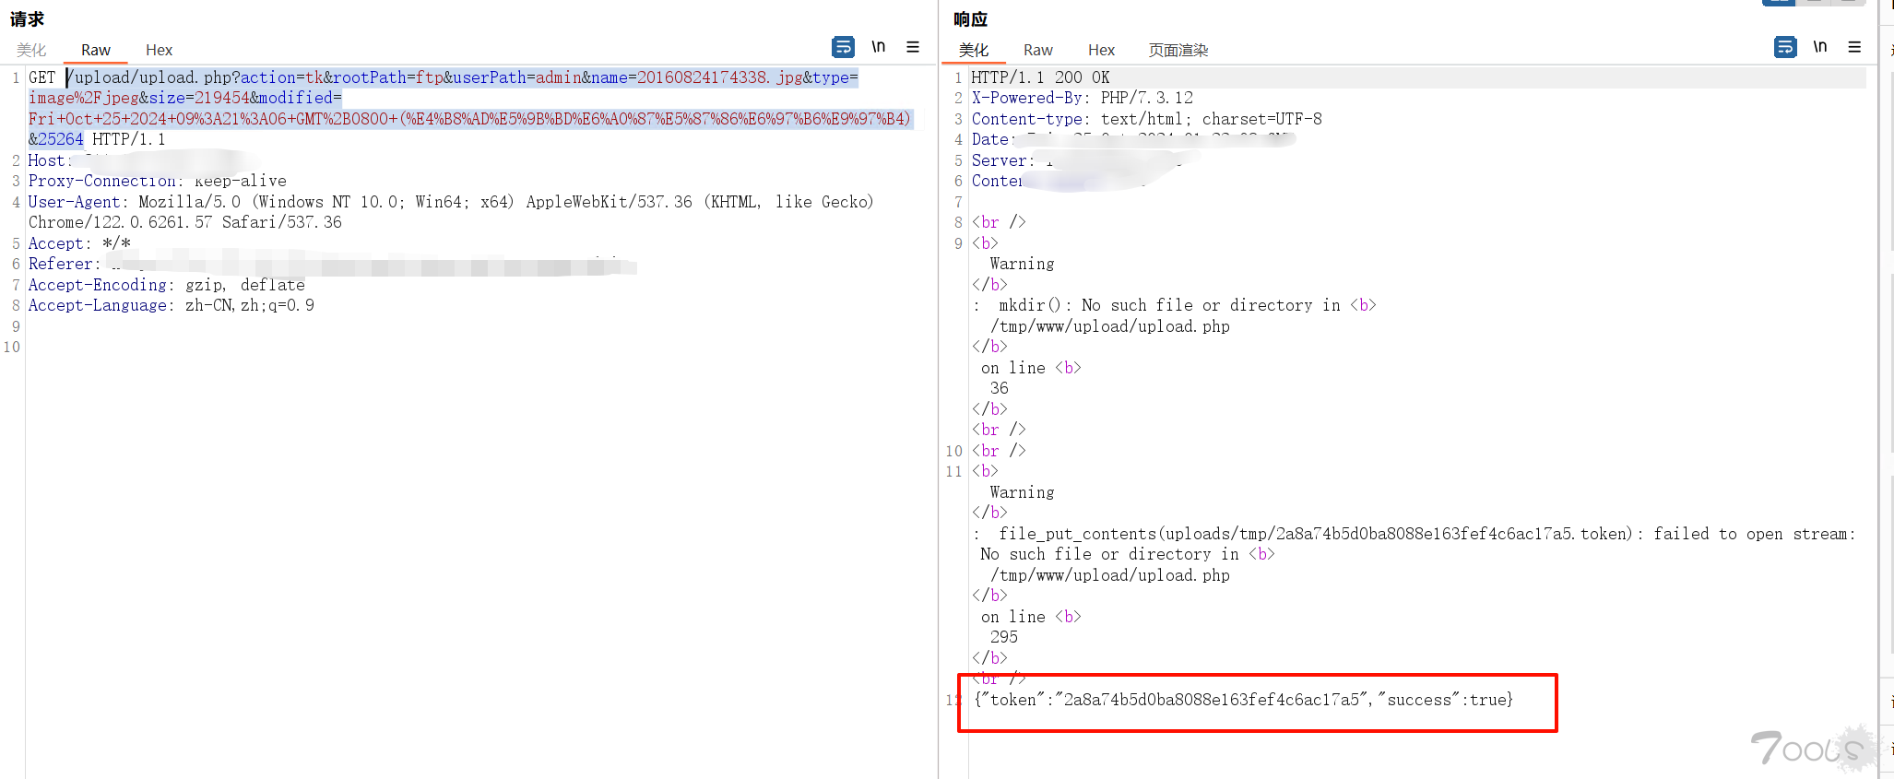This screenshot has width=1894, height=779.
Task: Click X-Powered-By: PHP/7.3.12 header
Action: tap(1083, 98)
